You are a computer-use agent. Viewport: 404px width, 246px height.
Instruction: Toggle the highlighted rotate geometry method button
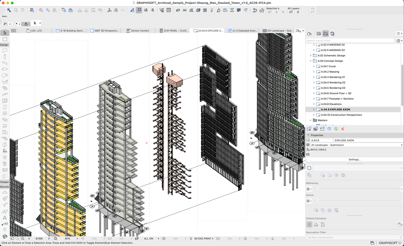click(x=26, y=24)
